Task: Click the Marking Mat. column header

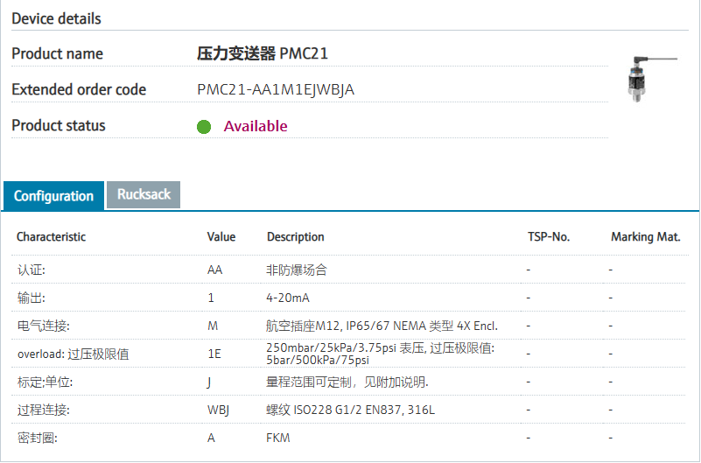Action: tap(646, 237)
